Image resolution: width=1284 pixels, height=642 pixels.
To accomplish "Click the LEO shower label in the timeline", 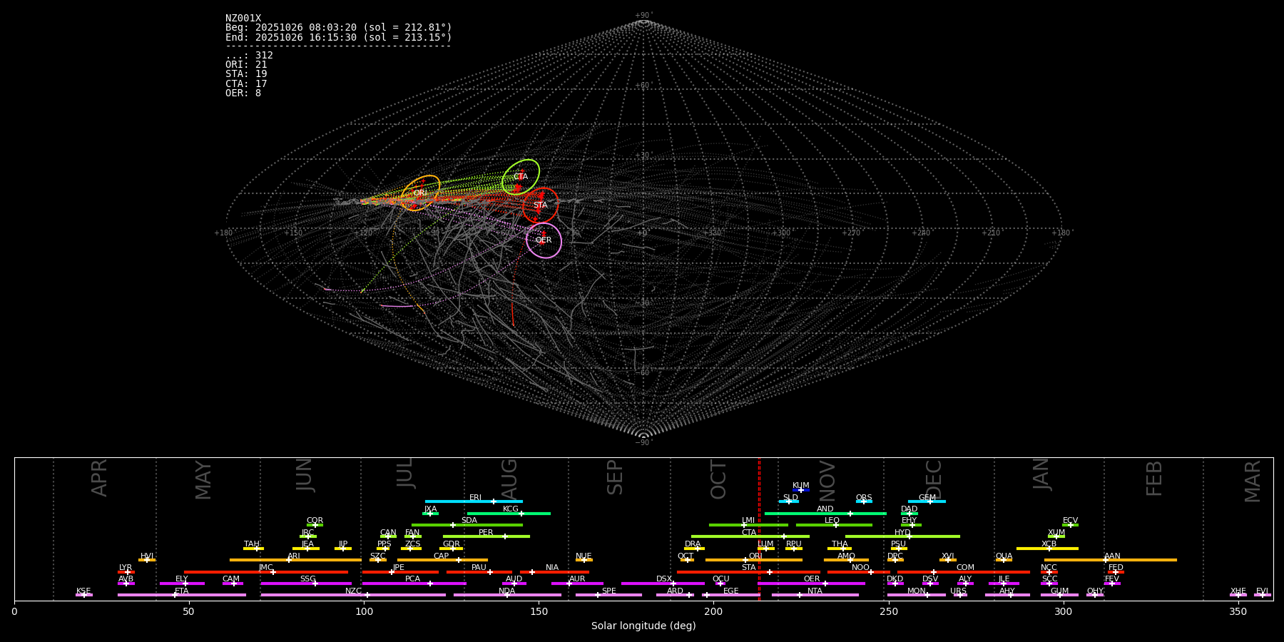I will (832, 521).
